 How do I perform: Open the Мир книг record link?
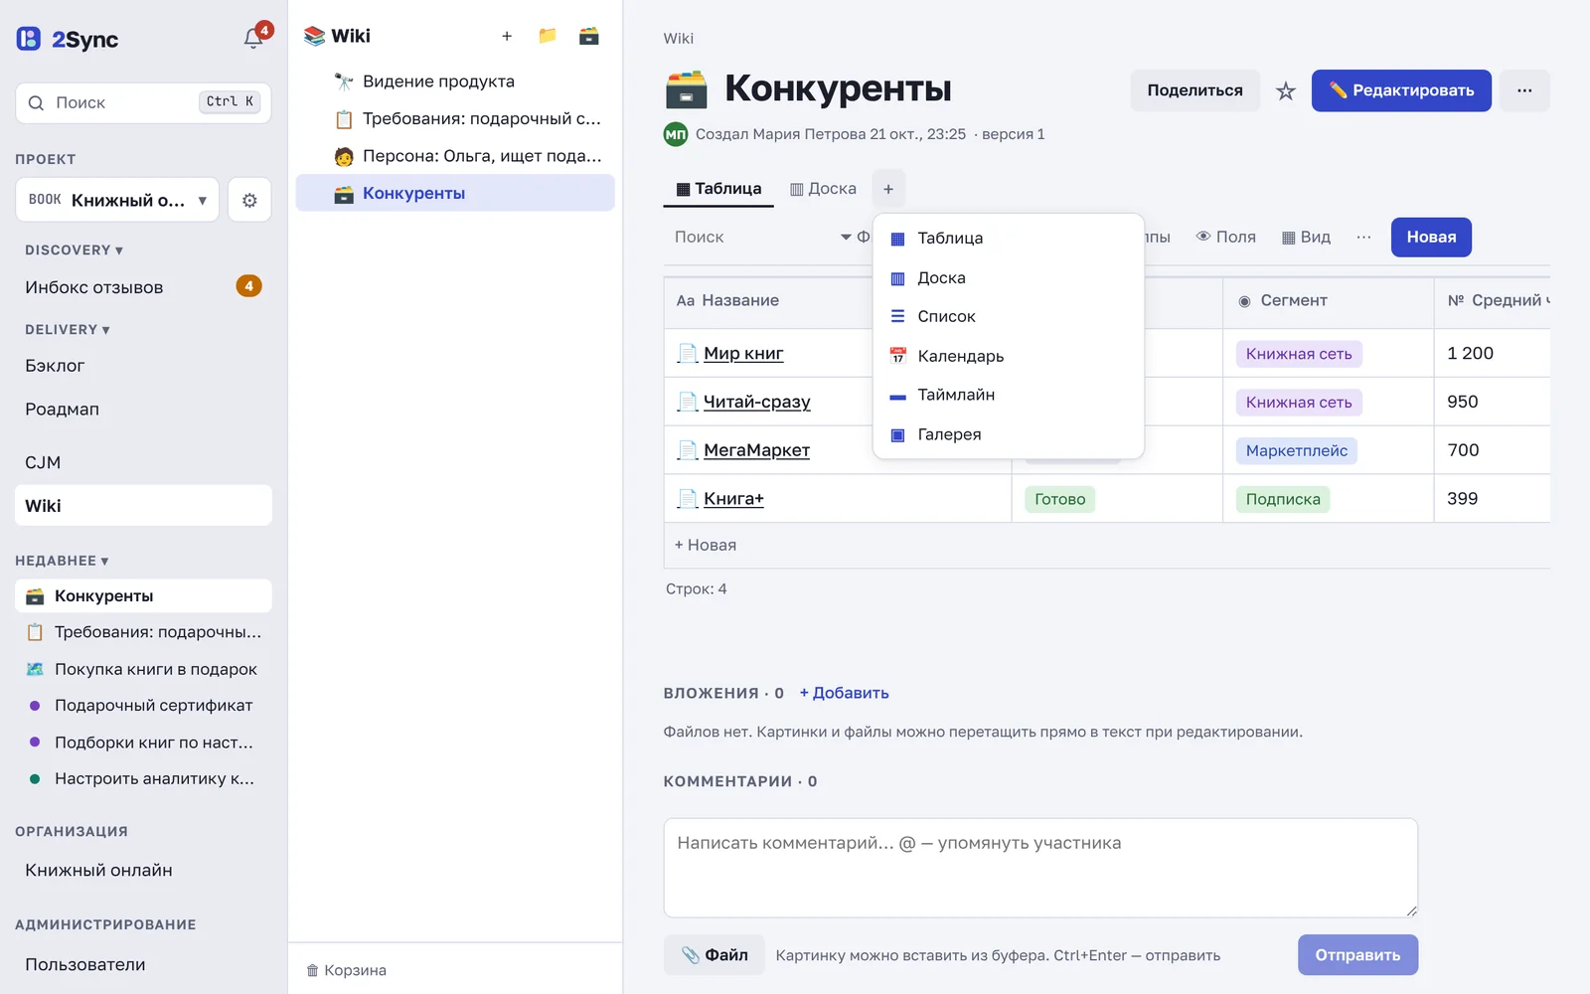[743, 353]
